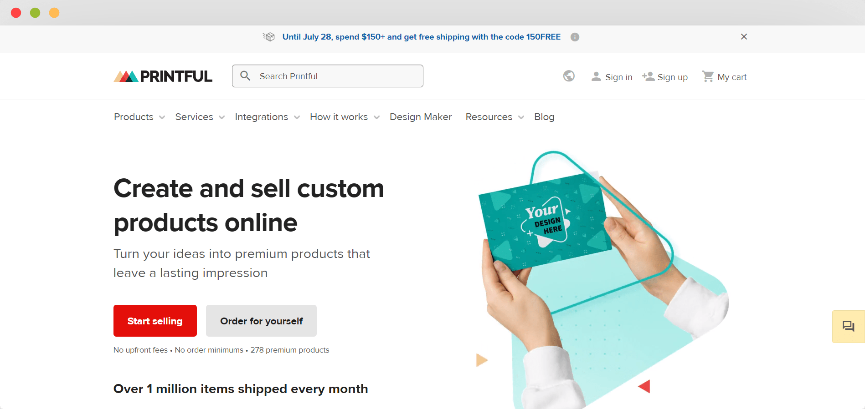Dismiss the free shipping promo banner
This screenshot has height=409, width=865.
(x=744, y=36)
